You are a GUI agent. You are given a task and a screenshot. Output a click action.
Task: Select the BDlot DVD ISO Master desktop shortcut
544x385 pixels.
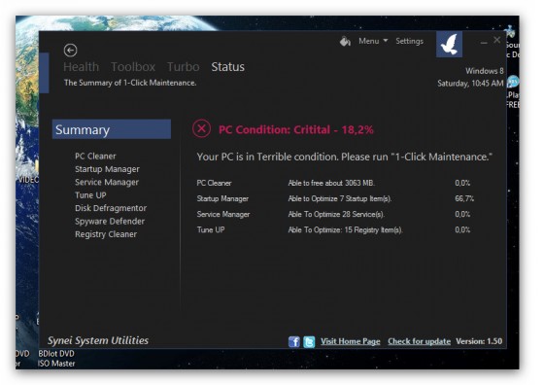[56, 359]
